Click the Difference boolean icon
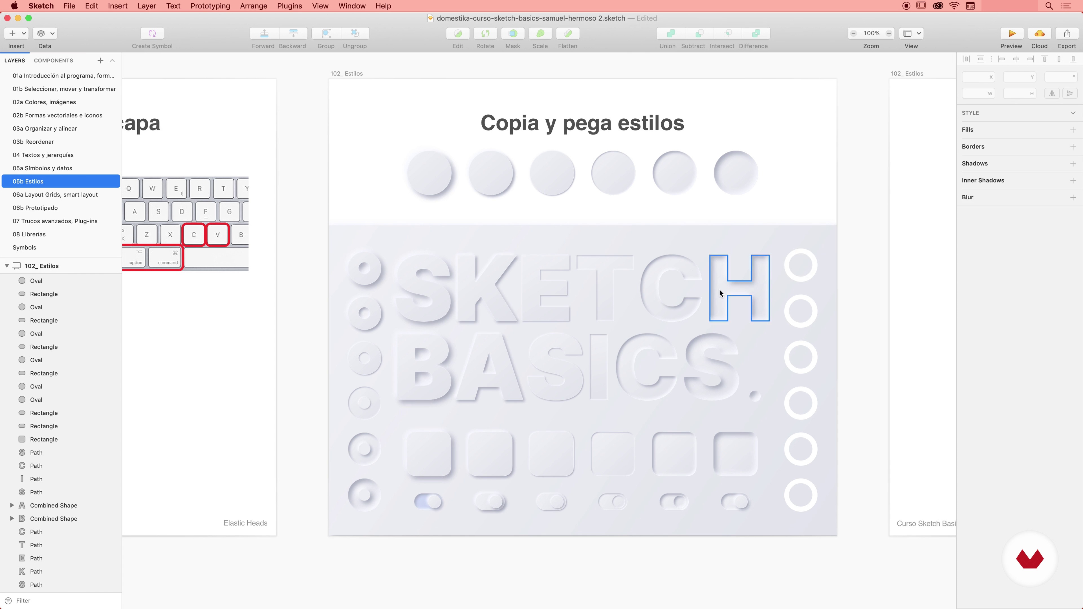Screen dimensions: 1083x609 coord(756,33)
